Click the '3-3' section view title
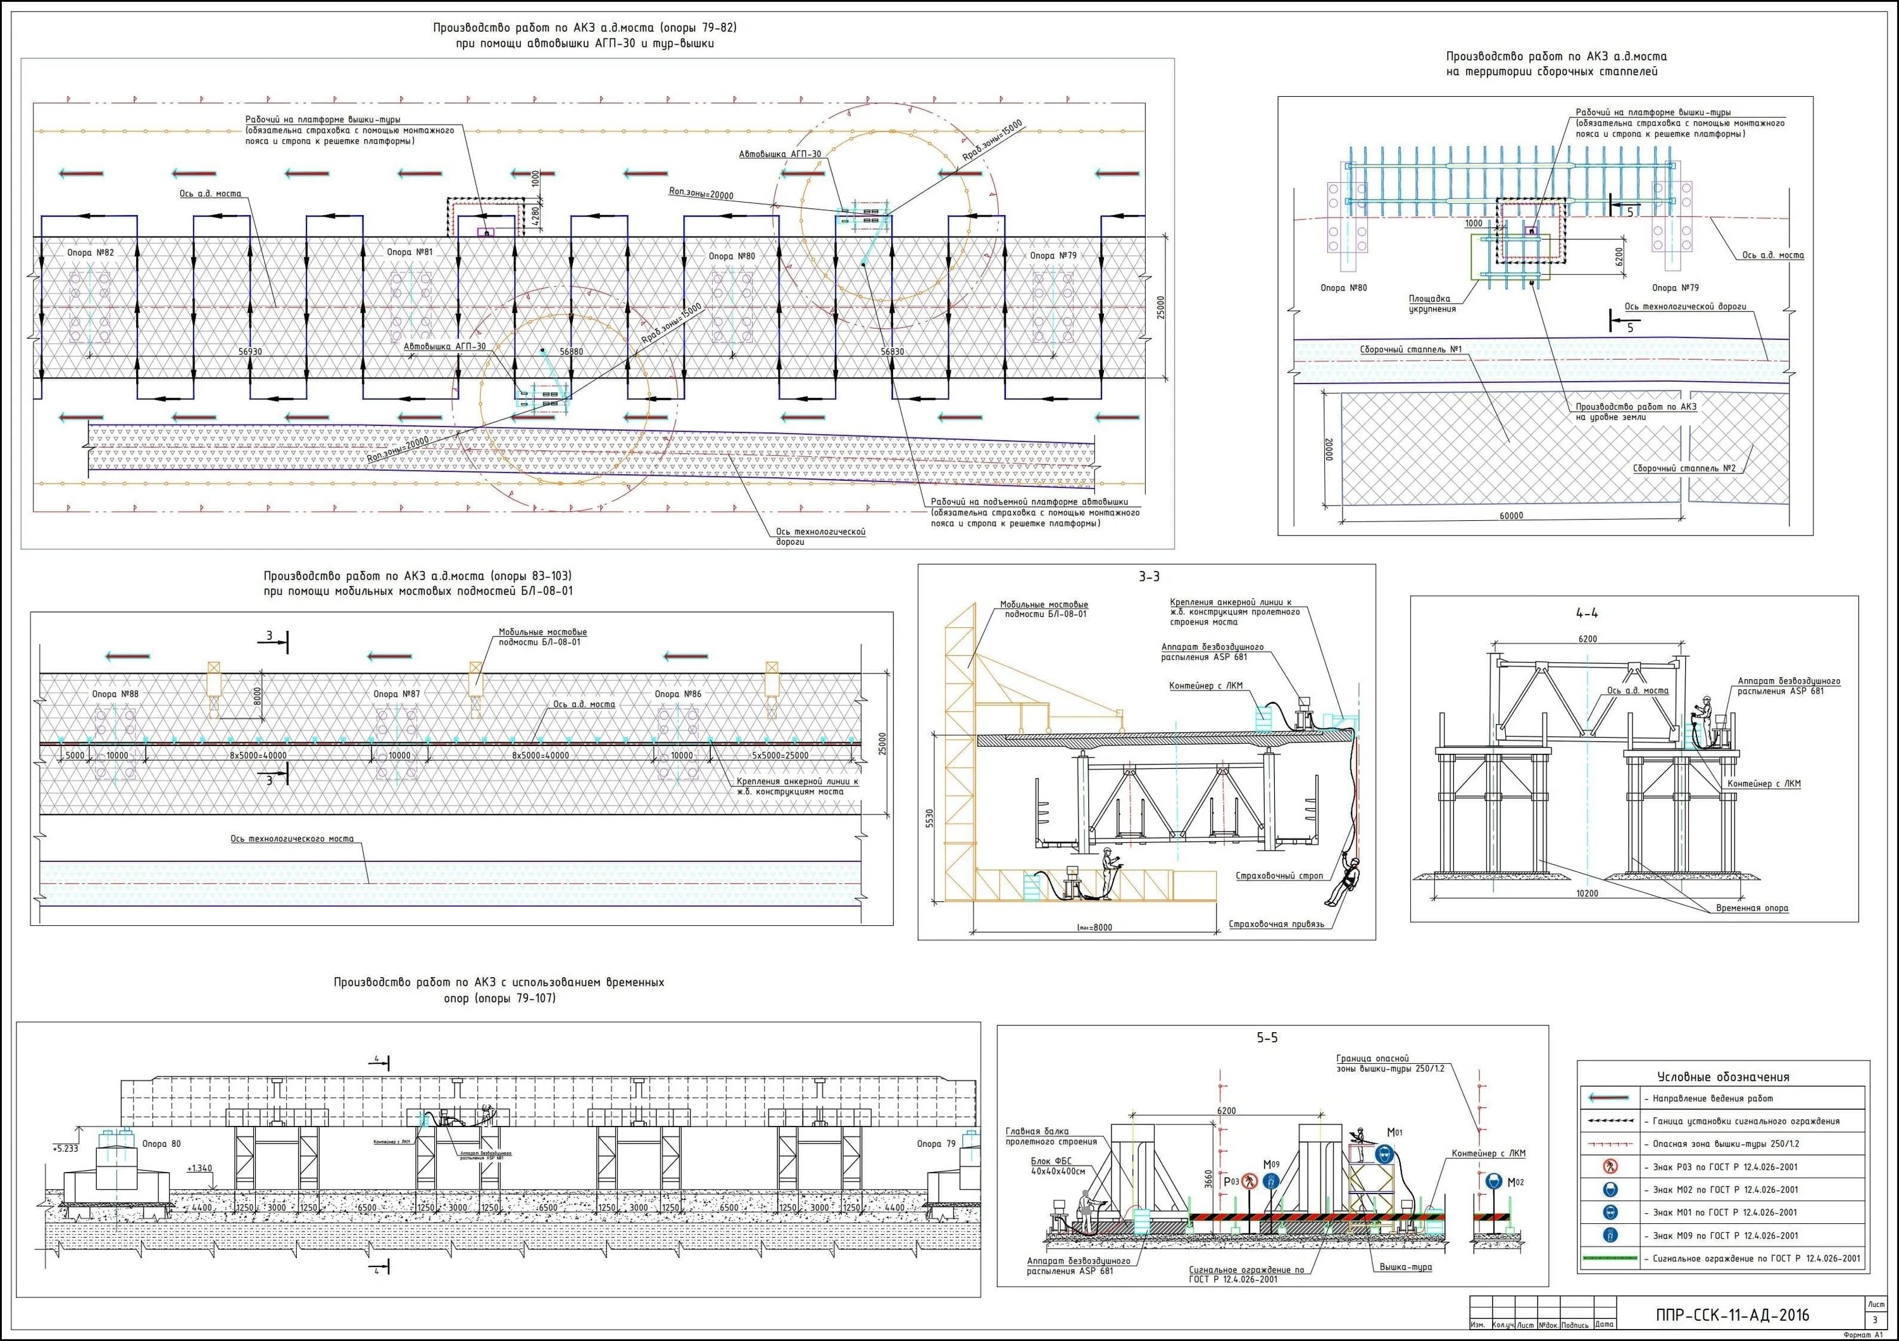The width and height of the screenshot is (1899, 1341). [x=1149, y=577]
